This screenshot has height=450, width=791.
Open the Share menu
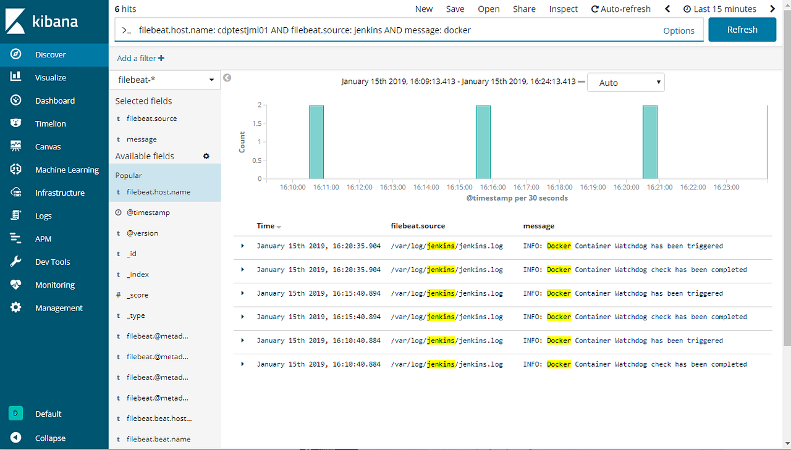tap(524, 9)
